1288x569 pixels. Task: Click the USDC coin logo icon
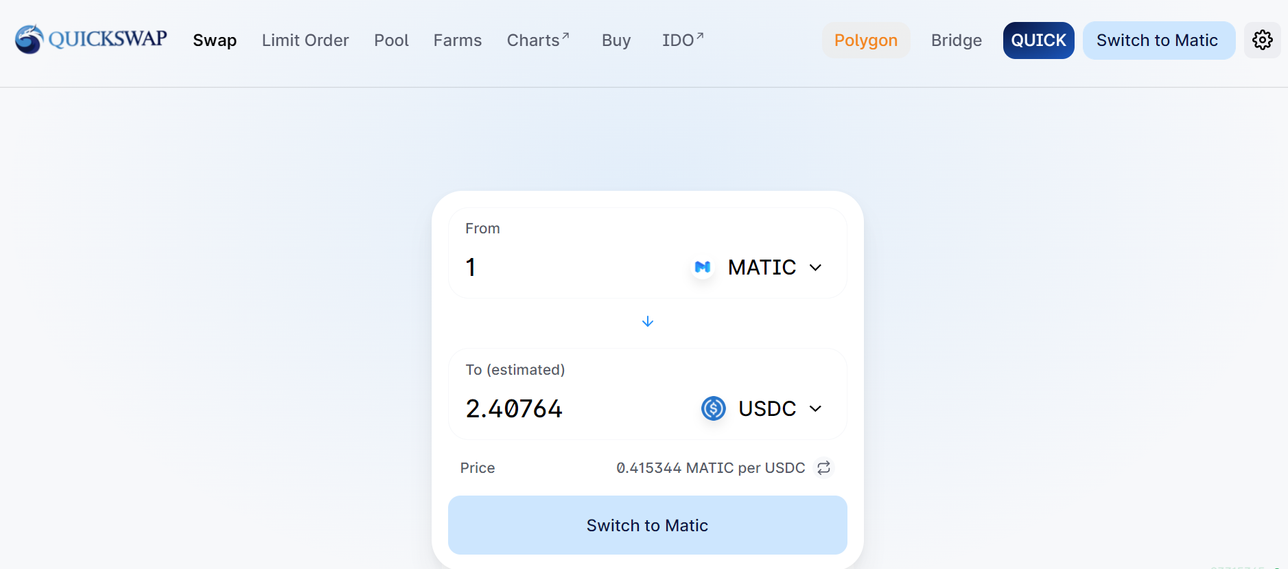[x=713, y=408]
